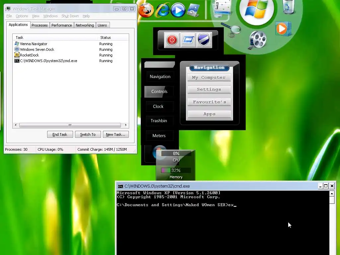Click task list horizontal scrollbar right arrow
Image resolution: width=340 pixels, height=255 pixels.
tap(126, 125)
